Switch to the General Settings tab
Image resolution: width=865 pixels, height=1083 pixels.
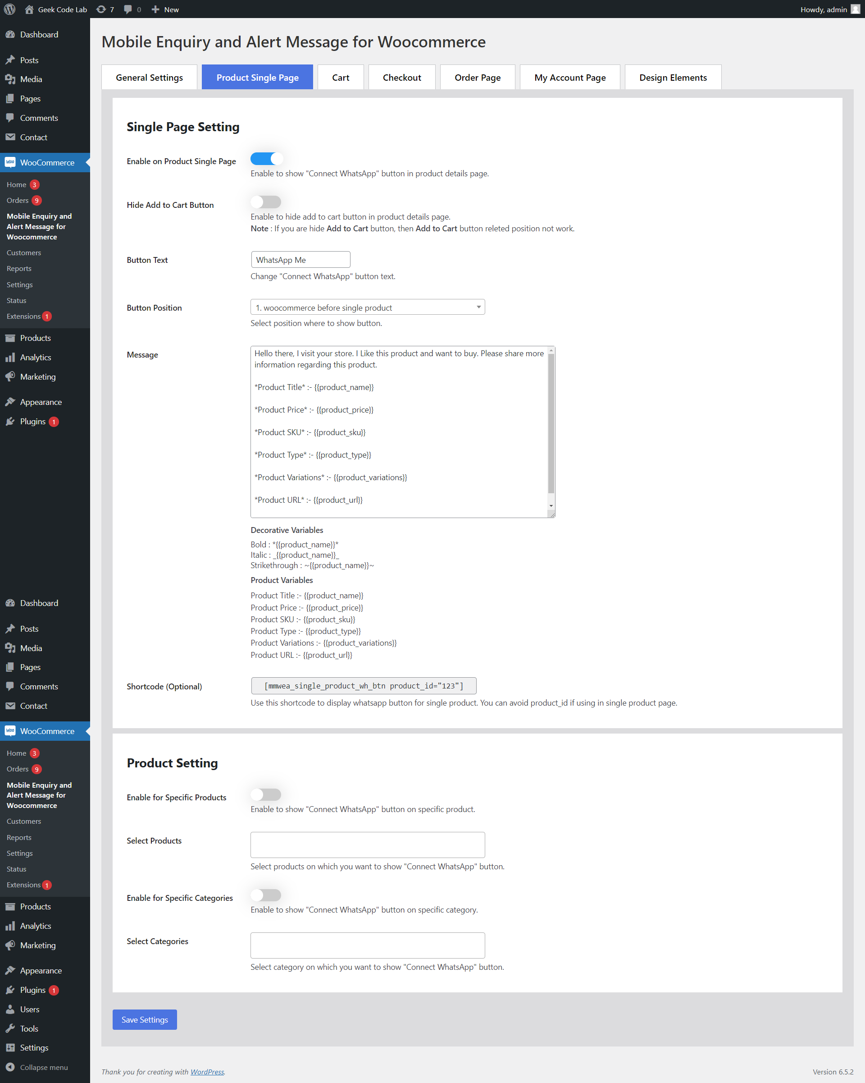click(x=149, y=78)
